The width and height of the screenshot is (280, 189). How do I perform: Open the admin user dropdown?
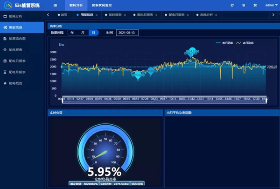[x=271, y=5]
